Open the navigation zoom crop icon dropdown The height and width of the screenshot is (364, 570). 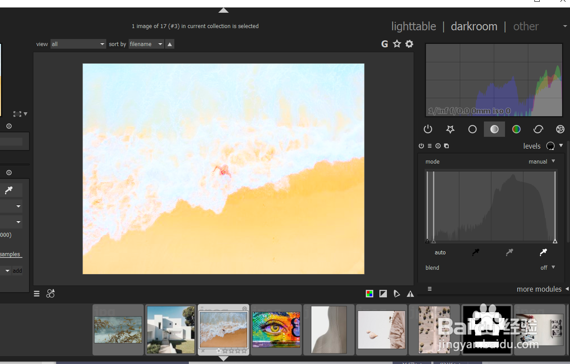click(x=20, y=114)
